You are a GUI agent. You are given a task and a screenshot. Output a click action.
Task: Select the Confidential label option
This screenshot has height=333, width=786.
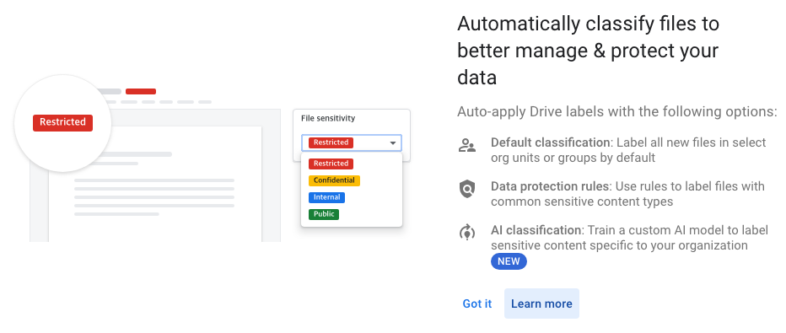click(x=334, y=180)
